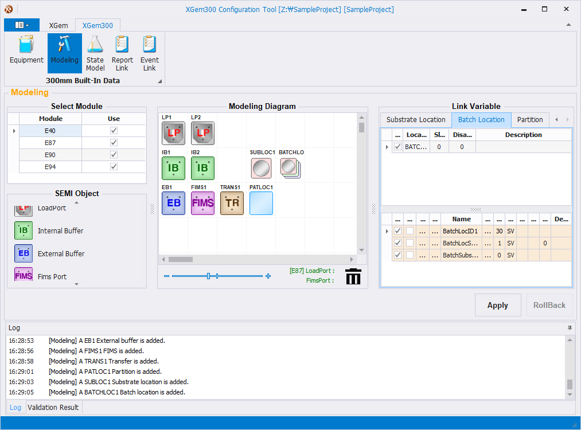This screenshot has height=430, width=581.
Task: Select the LP2 load port in diagram
Action: tap(202, 133)
